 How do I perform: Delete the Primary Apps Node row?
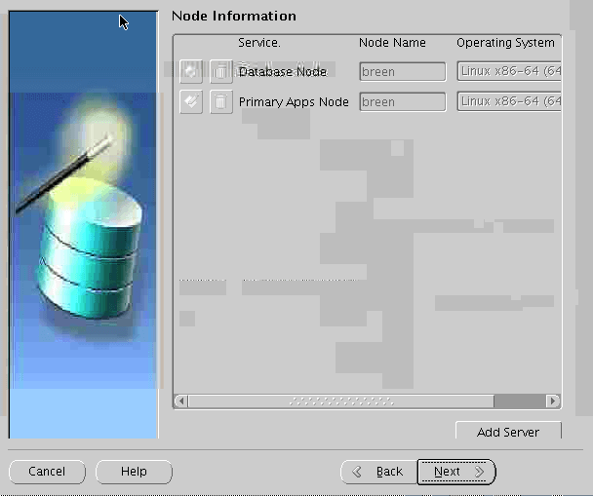click(x=221, y=101)
